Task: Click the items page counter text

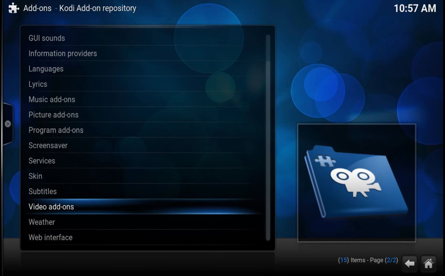Action: 368,260
